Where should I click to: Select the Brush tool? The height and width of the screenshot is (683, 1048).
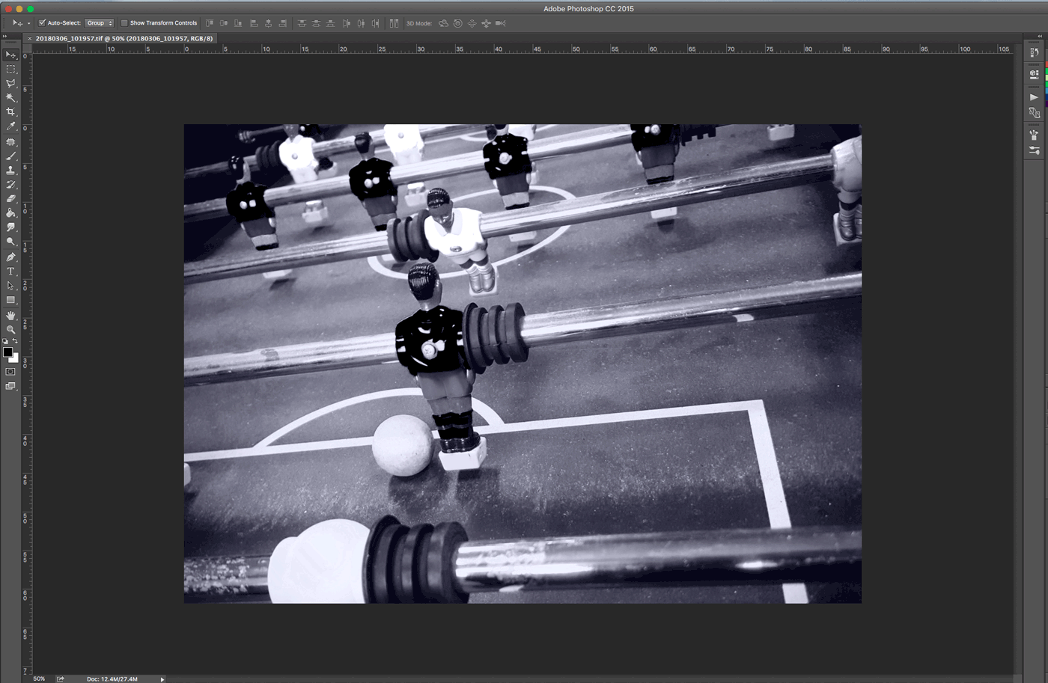pos(10,156)
